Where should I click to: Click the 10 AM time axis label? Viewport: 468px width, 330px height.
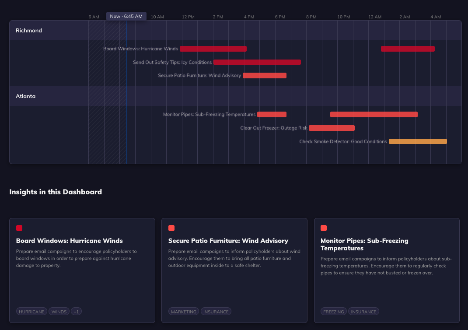(157, 17)
